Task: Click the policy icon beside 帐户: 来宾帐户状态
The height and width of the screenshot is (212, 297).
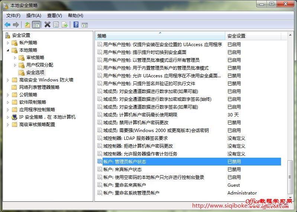Action: [100, 169]
